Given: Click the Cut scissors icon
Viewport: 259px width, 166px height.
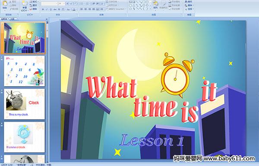Looking at the screenshot, I should pyautogui.click(x=10, y=2).
